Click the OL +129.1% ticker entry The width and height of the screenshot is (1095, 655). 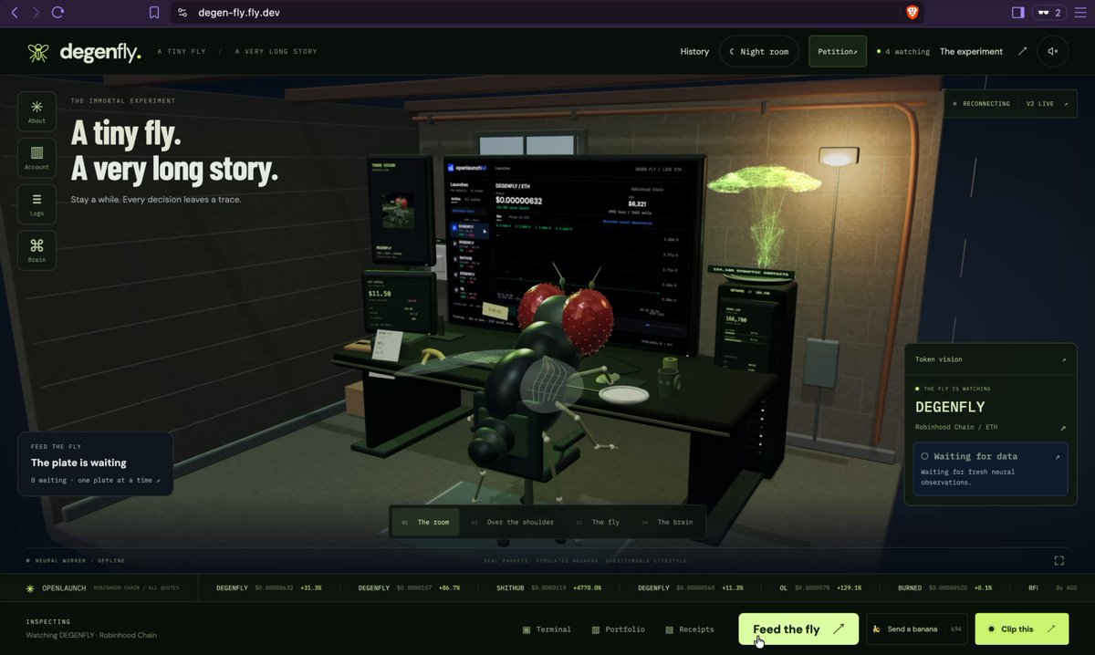click(820, 588)
